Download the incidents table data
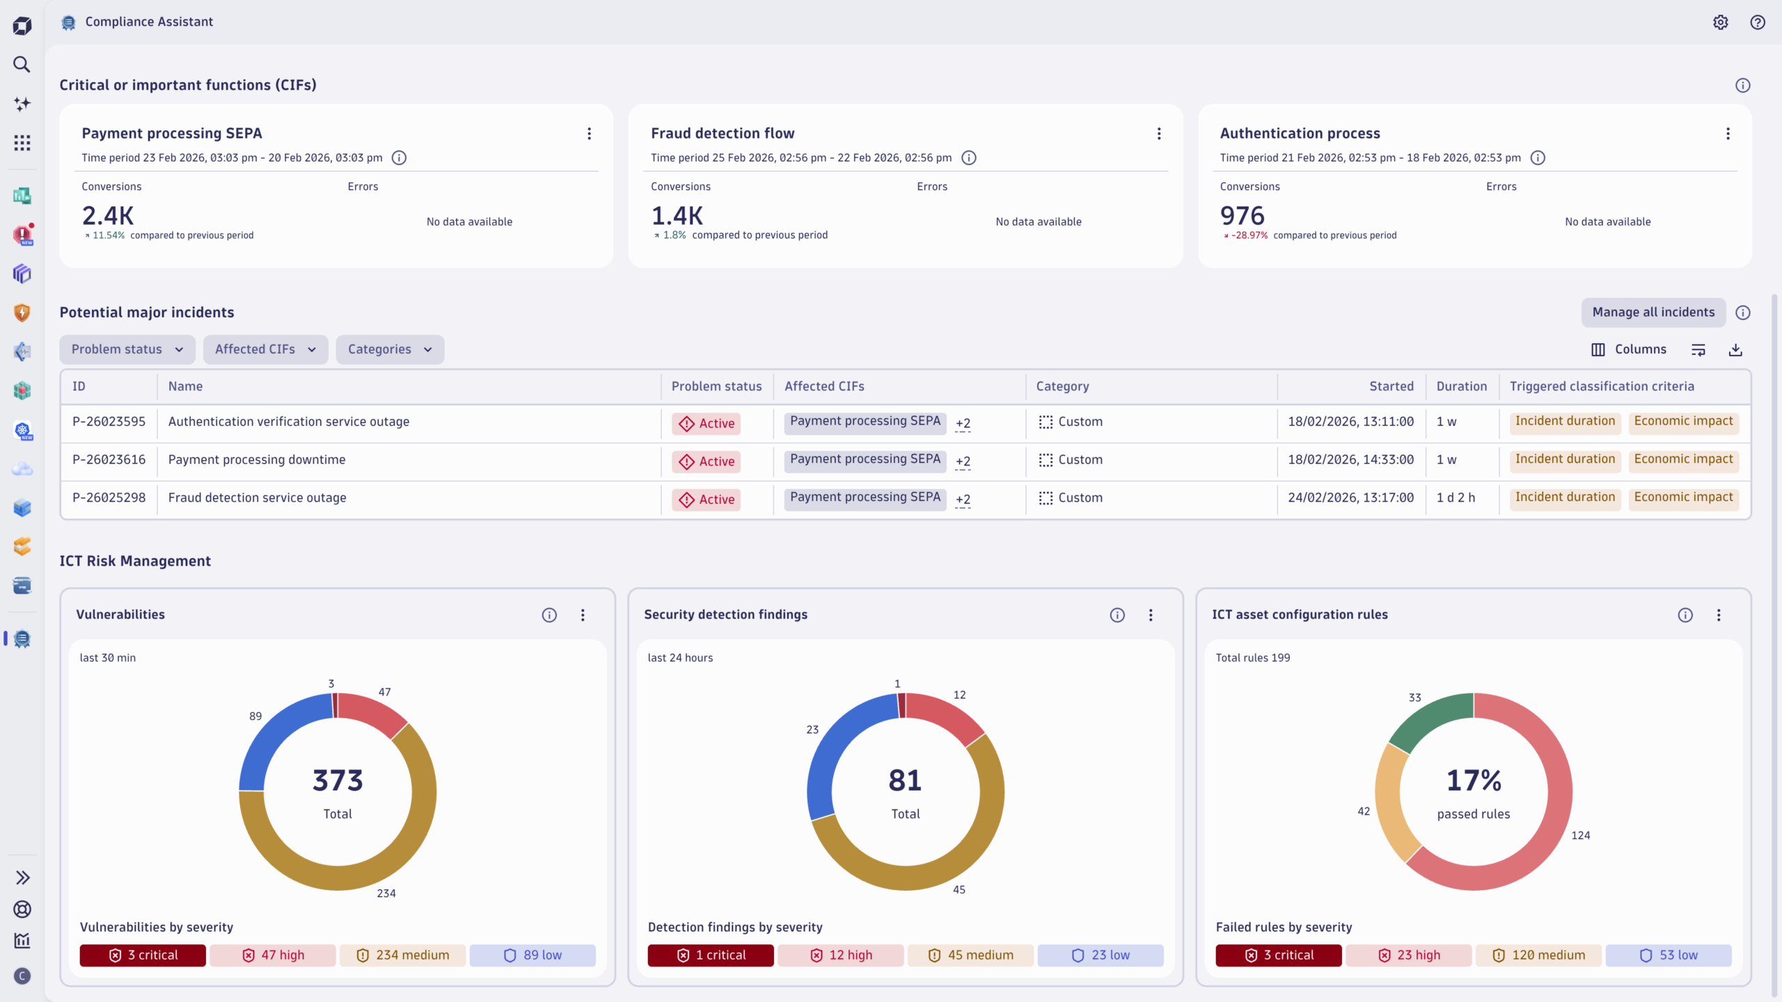Viewport: 1782px width, 1002px height. [1735, 350]
